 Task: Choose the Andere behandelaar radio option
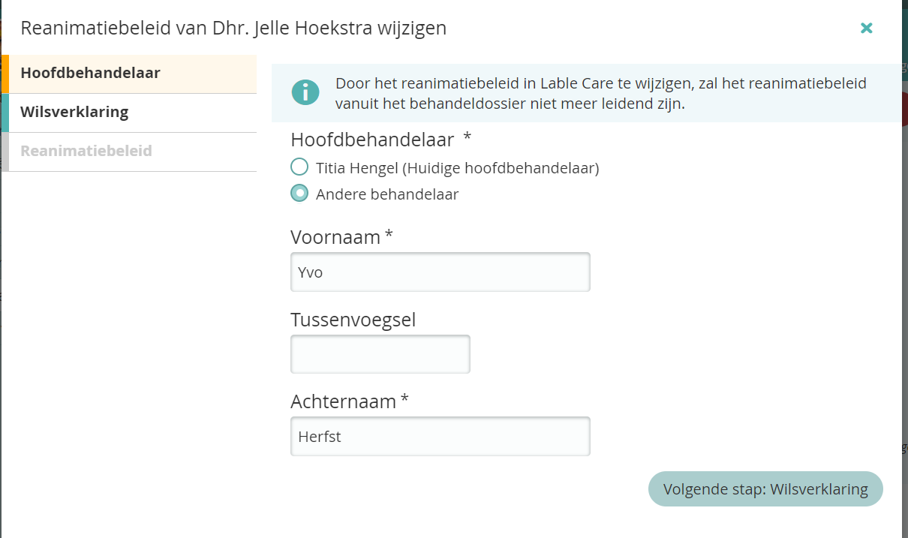299,194
